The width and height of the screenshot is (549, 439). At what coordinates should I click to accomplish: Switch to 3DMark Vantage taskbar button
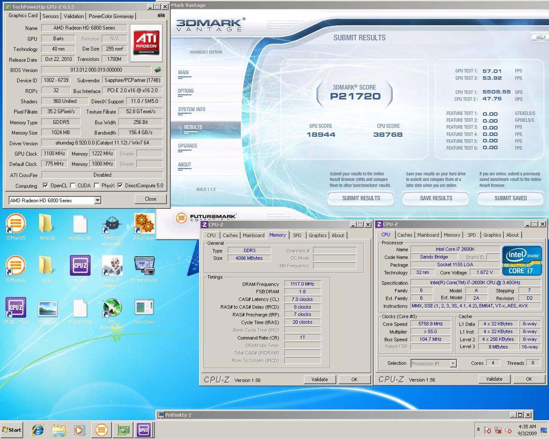coord(102,430)
